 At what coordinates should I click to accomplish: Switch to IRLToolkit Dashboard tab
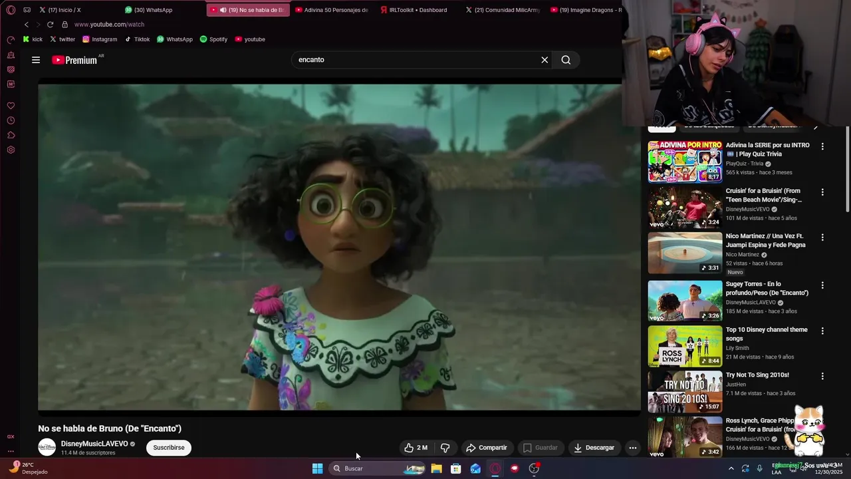pyautogui.click(x=419, y=10)
